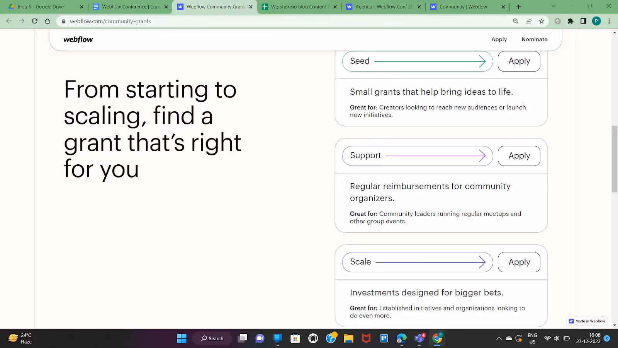This screenshot has height=348, width=618.
Task: Show hidden system tray icons
Action: 499,338
